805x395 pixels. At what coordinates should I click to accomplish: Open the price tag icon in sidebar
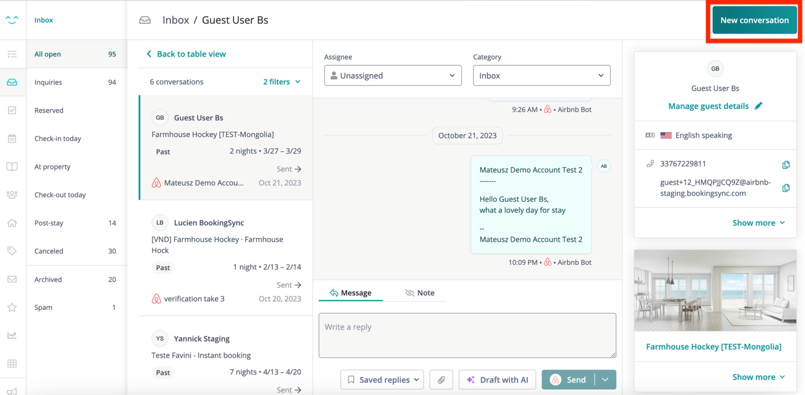point(12,251)
